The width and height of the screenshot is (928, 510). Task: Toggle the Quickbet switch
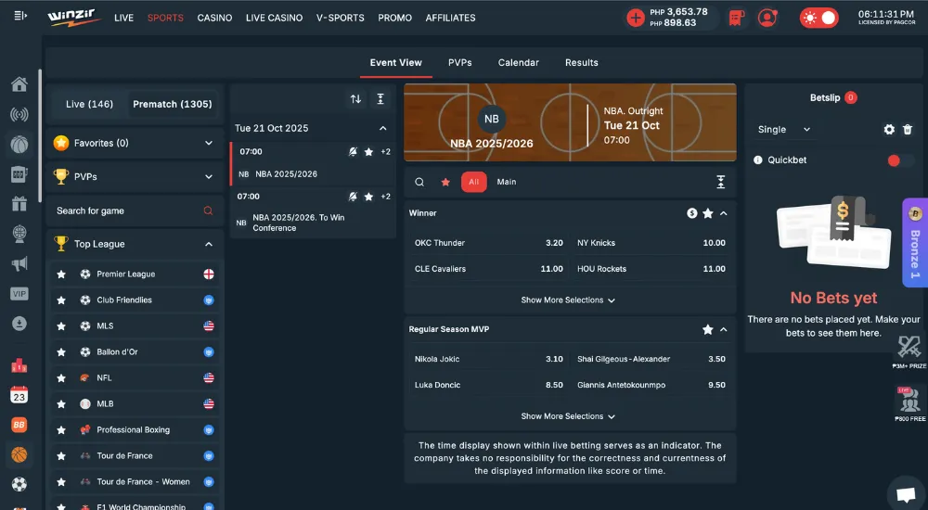tap(899, 160)
